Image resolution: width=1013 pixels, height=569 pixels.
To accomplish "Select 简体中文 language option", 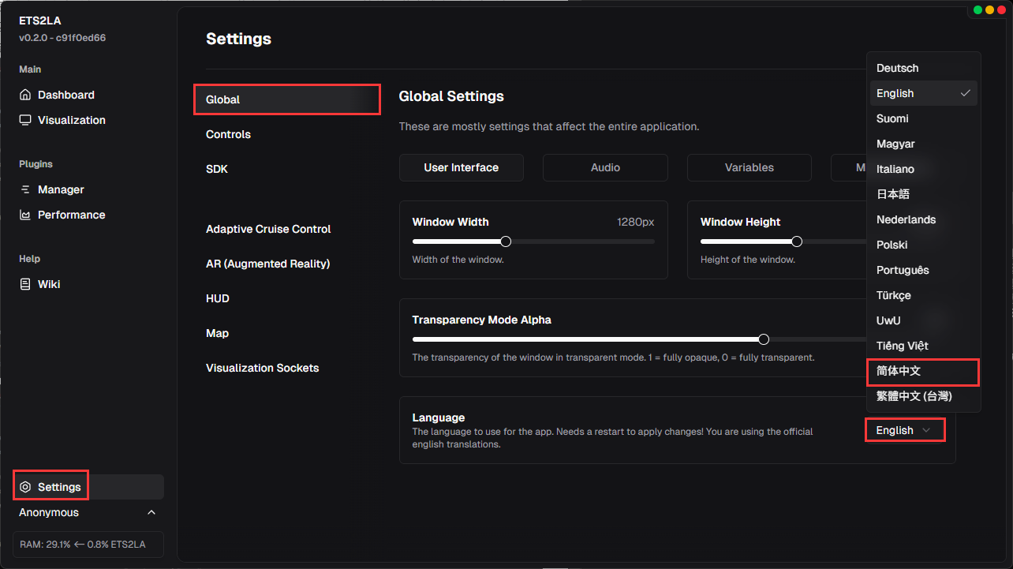I will [x=924, y=371].
